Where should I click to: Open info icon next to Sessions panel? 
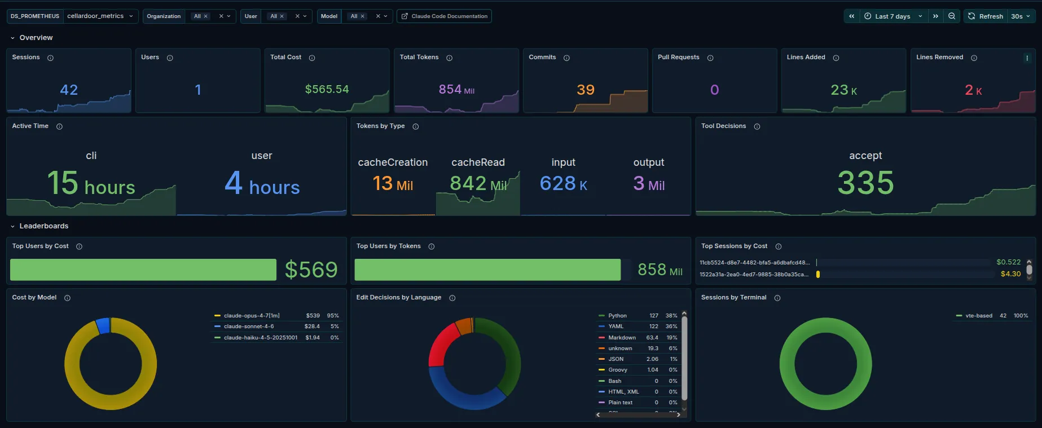(x=50, y=58)
